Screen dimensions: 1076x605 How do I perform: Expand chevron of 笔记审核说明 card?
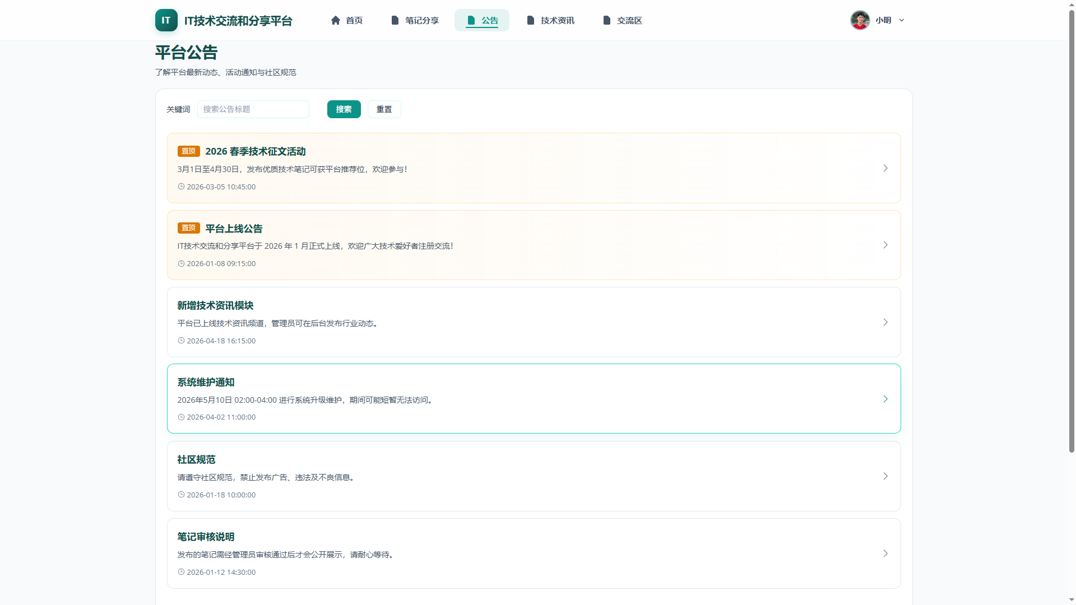pyautogui.click(x=885, y=553)
